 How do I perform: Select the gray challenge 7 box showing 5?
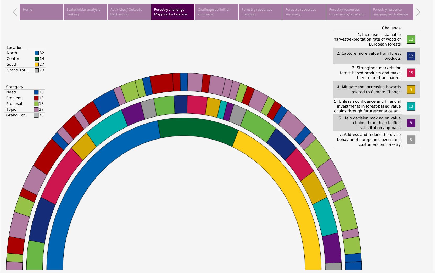411,140
